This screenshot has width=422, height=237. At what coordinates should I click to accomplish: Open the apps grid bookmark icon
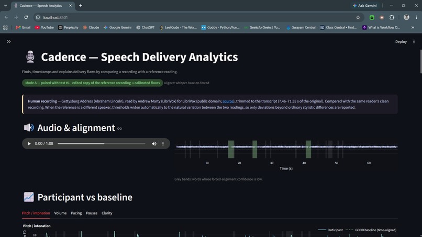5,27
